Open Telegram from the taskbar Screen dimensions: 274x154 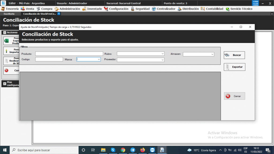133,150
